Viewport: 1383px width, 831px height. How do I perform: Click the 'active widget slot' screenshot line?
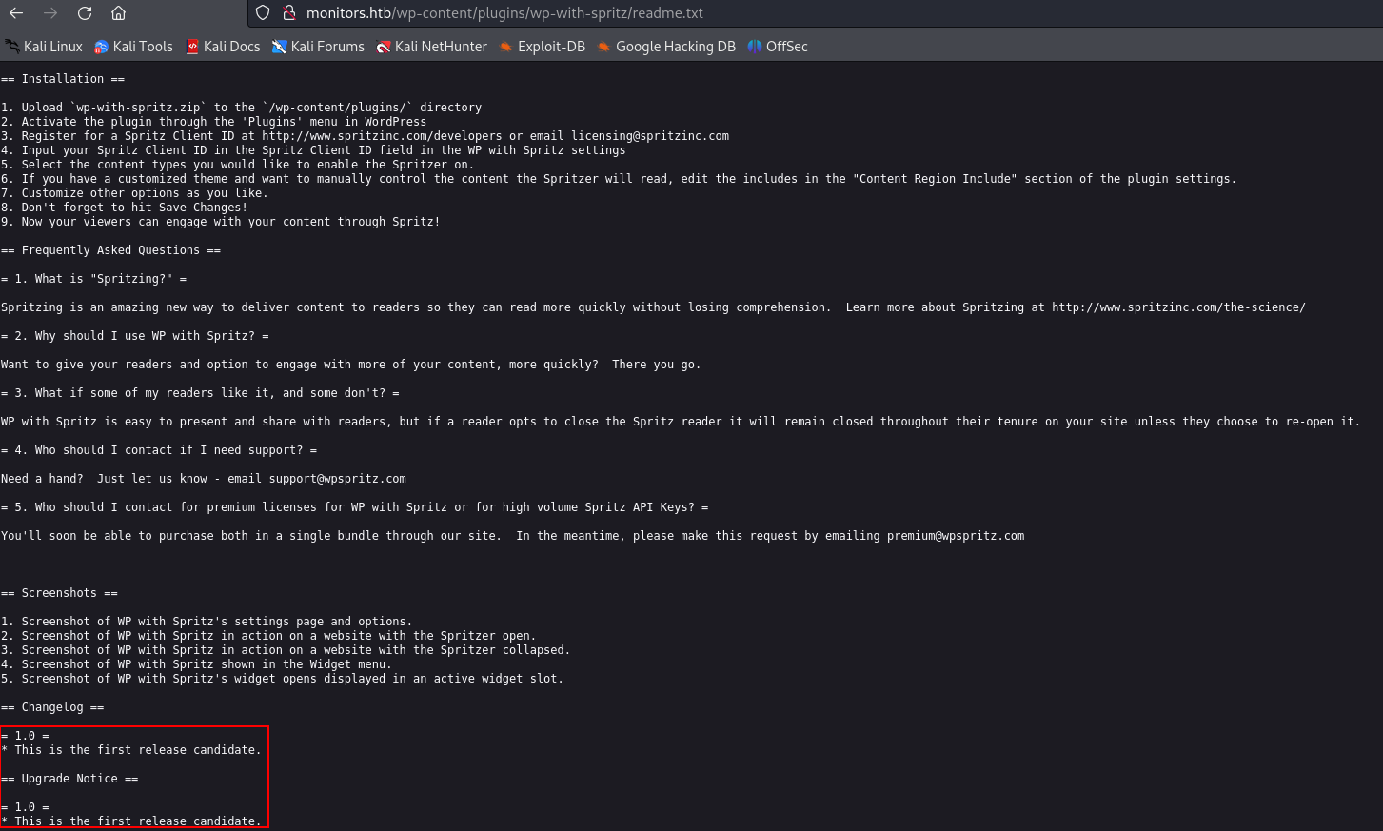283,679
